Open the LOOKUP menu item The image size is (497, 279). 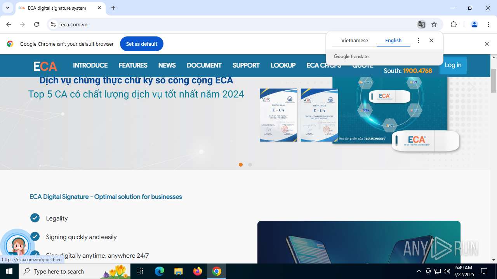click(283, 65)
